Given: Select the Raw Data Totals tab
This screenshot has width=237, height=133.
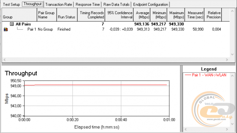Looking at the screenshot, I should click(116, 4).
